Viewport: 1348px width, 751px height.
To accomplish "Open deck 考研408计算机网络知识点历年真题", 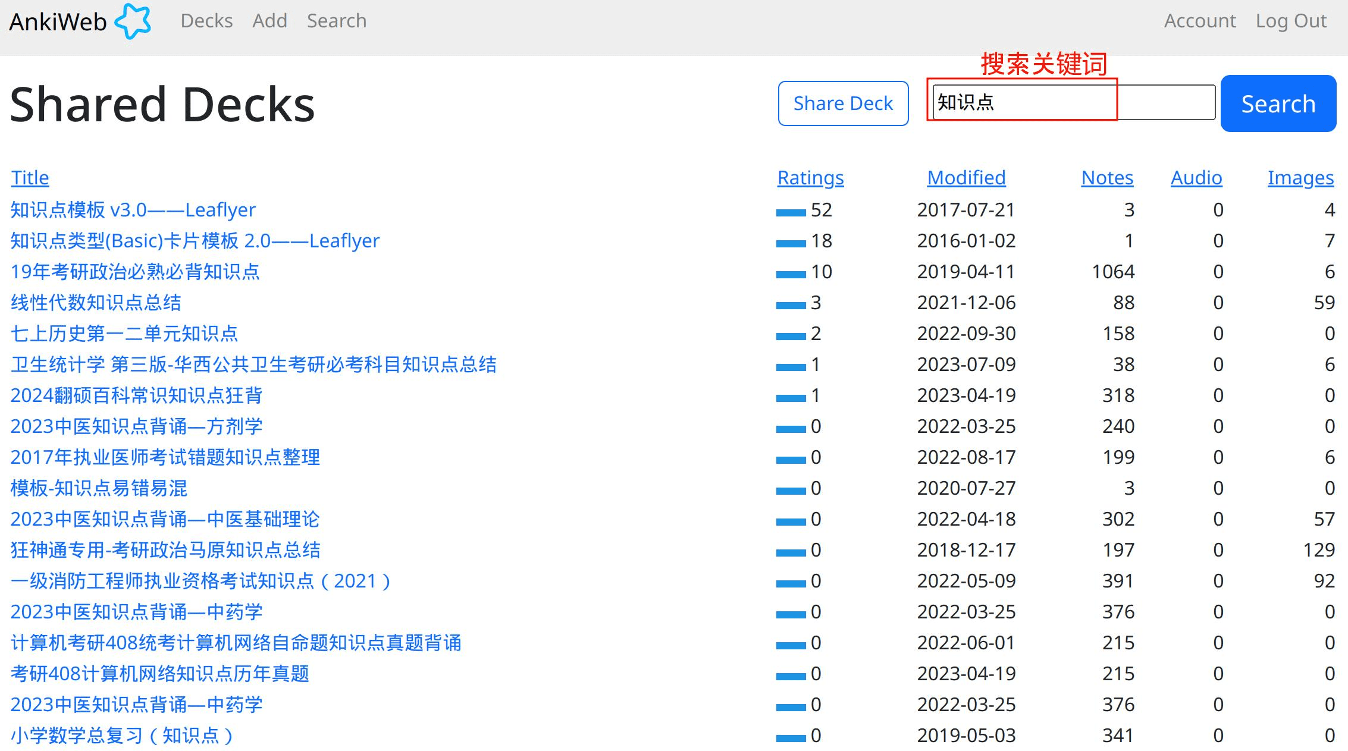I will pyautogui.click(x=160, y=674).
